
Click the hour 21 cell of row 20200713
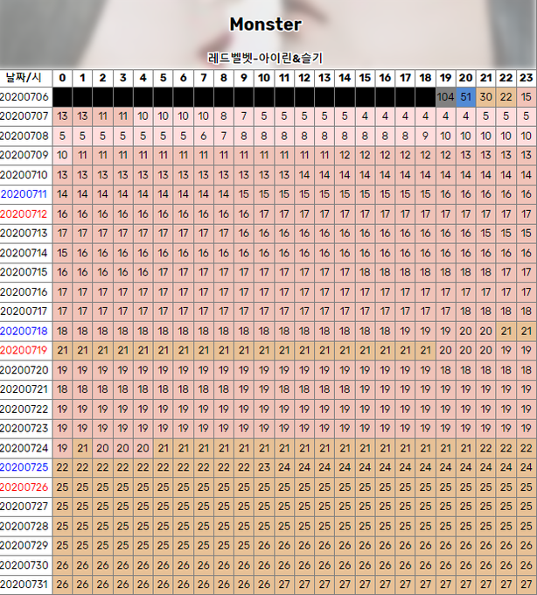coord(485,233)
